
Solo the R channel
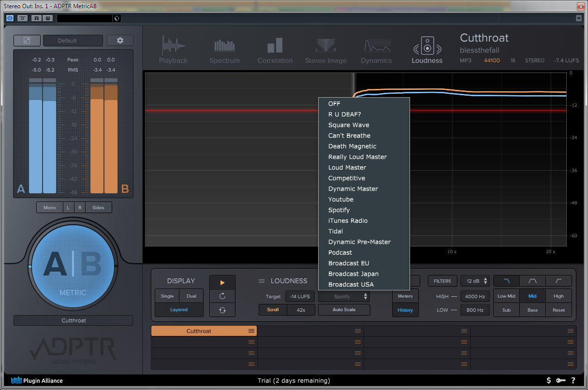(80, 207)
